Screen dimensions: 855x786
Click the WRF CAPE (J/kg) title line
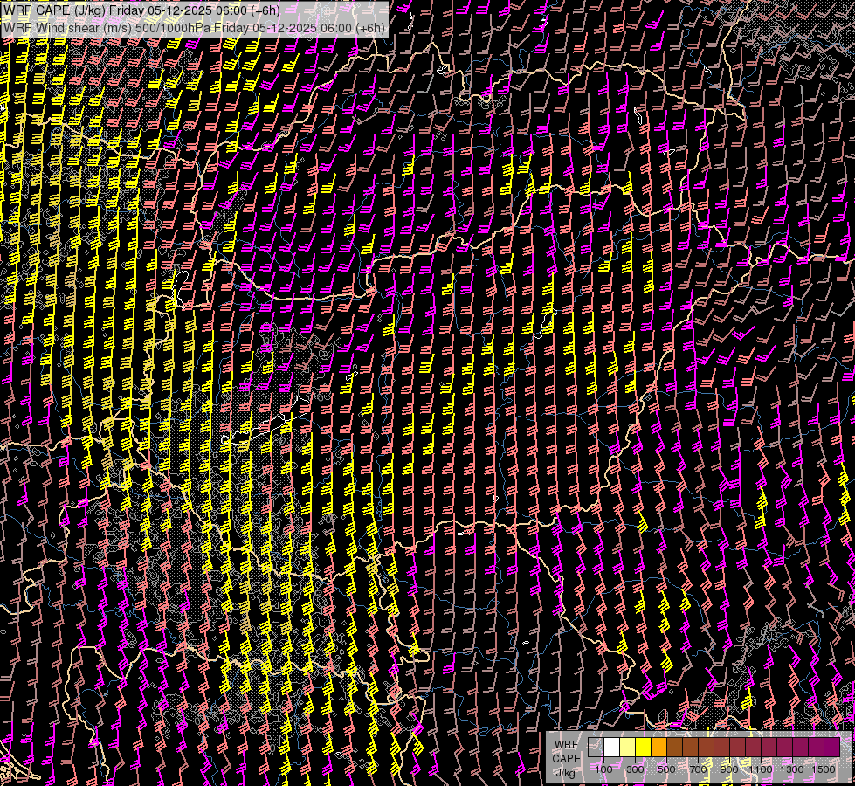coord(142,11)
